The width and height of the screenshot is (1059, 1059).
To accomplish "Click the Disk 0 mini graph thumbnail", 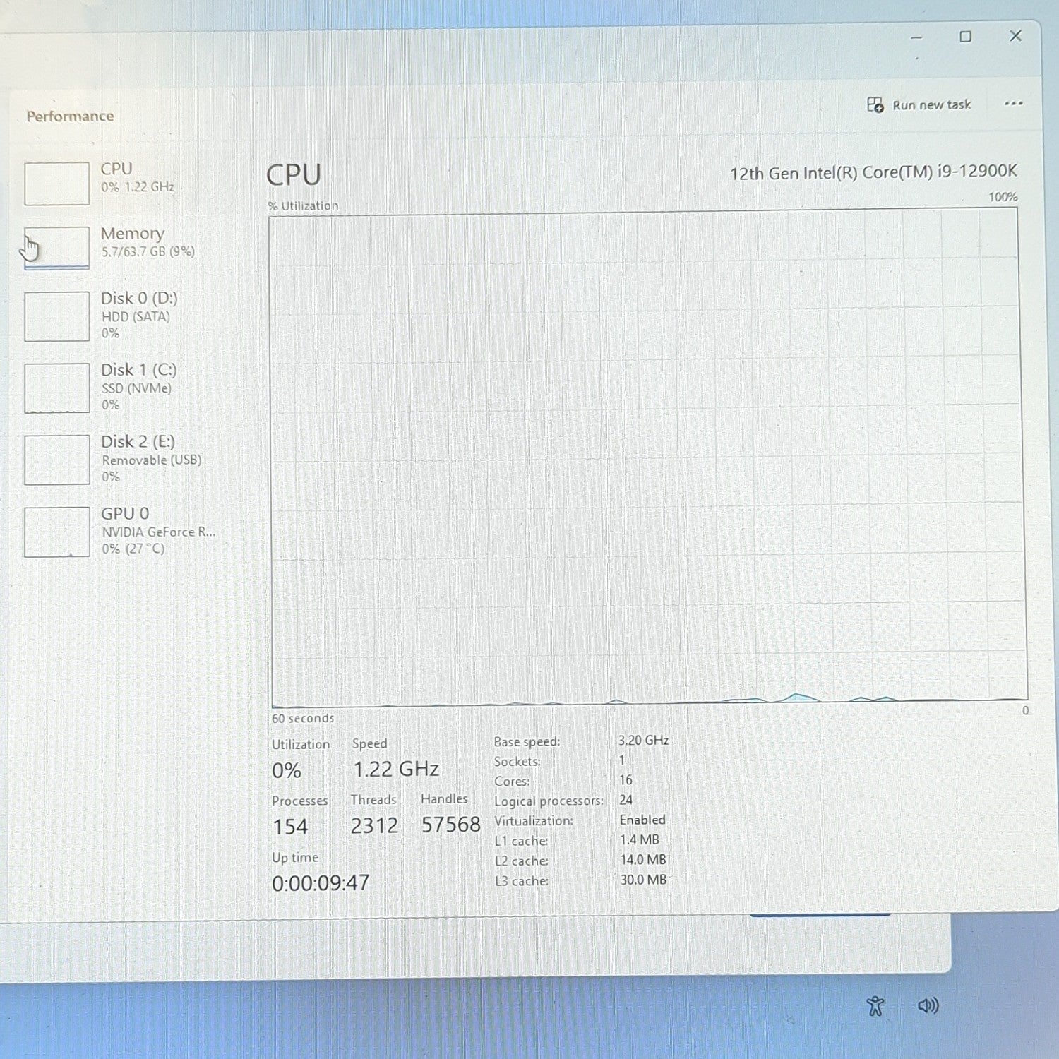I will pos(56,316).
